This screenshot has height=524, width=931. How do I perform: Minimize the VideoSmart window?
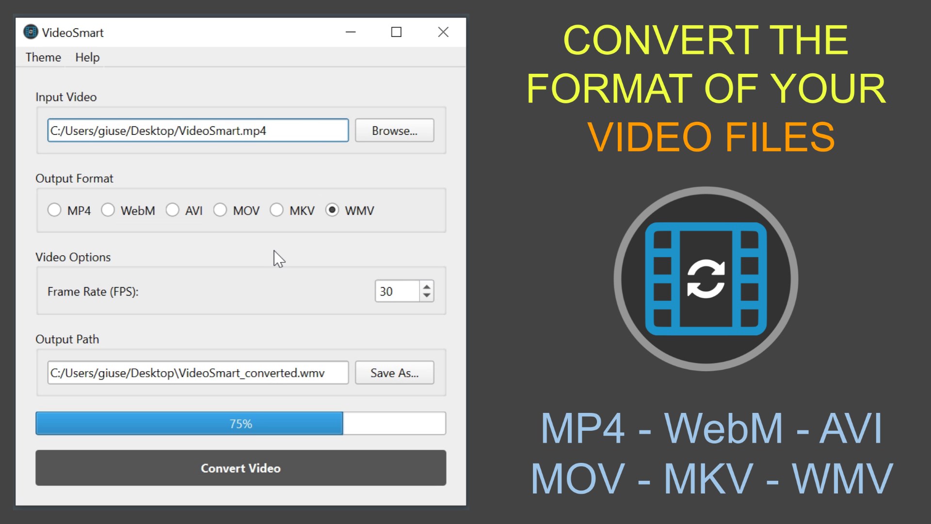[x=351, y=32]
